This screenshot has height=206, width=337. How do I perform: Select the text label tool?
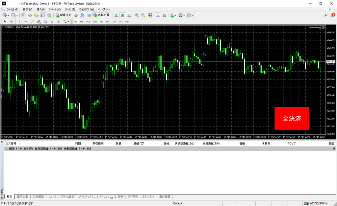click(52, 22)
